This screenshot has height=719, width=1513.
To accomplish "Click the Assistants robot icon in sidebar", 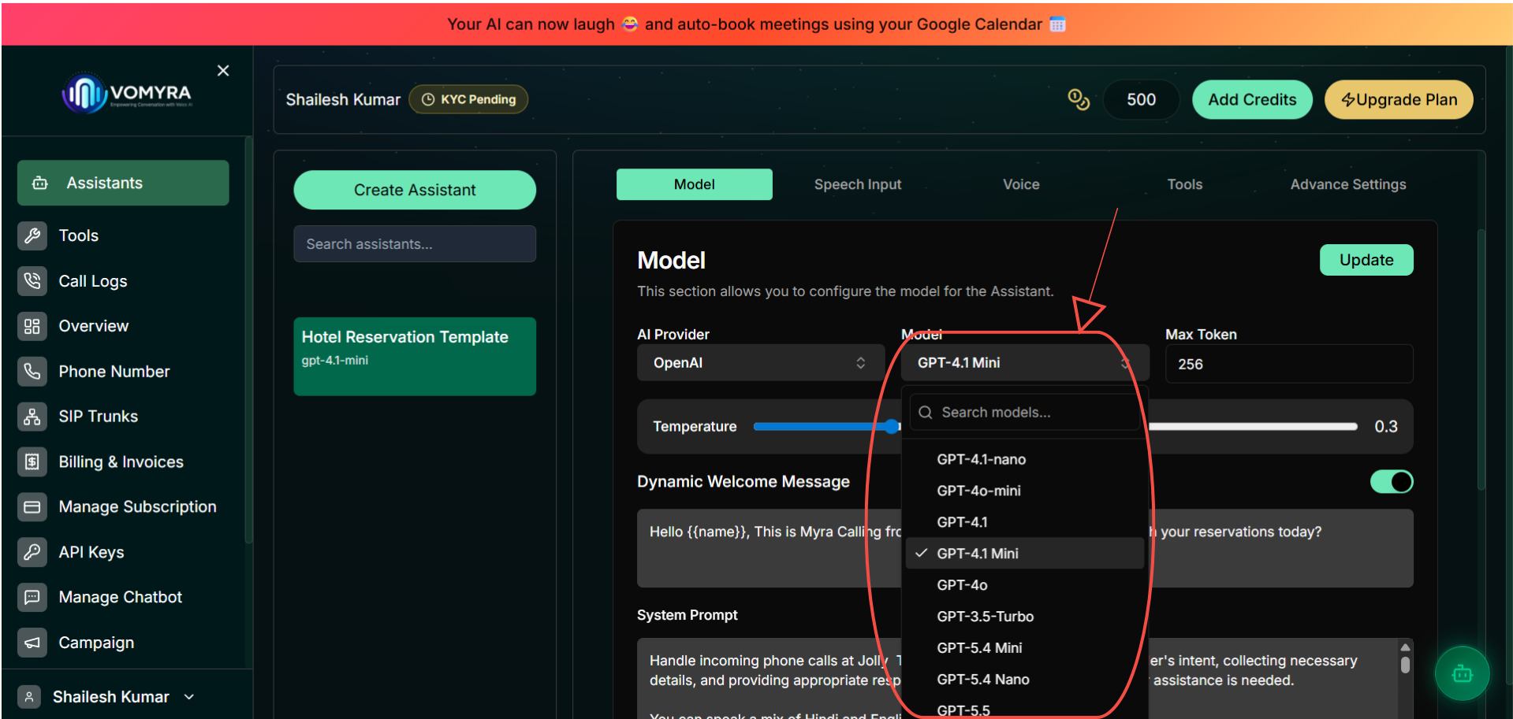I will [40, 183].
